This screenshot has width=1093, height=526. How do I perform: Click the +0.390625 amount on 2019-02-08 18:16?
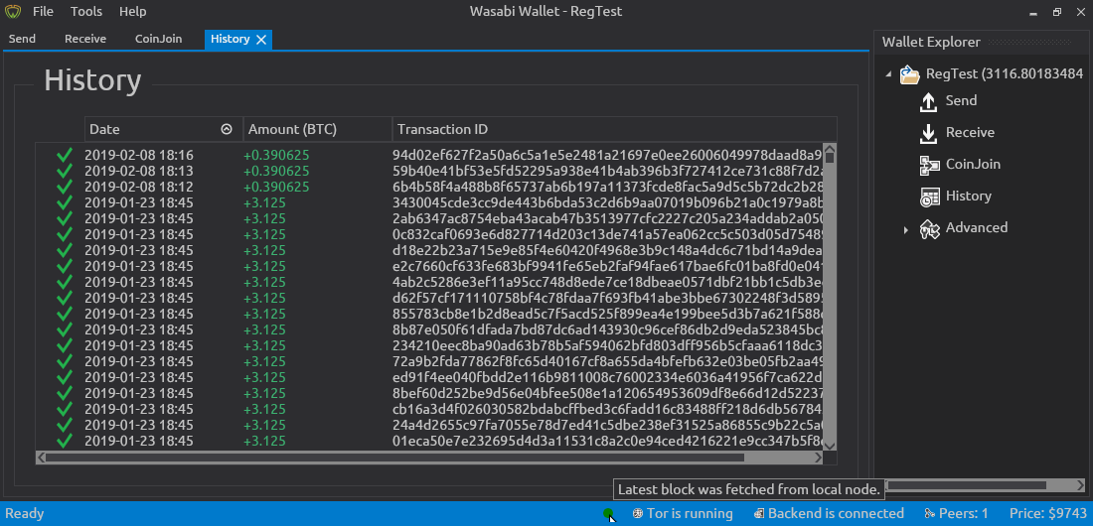(276, 155)
